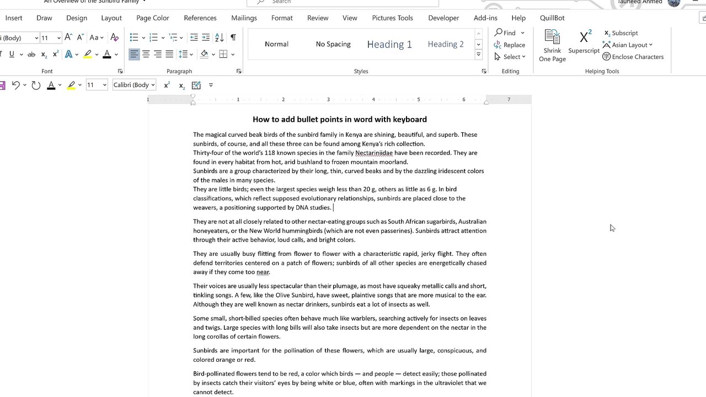Open Asian Layout dropdown
Image resolution: width=706 pixels, height=397 pixels.
tap(628, 45)
